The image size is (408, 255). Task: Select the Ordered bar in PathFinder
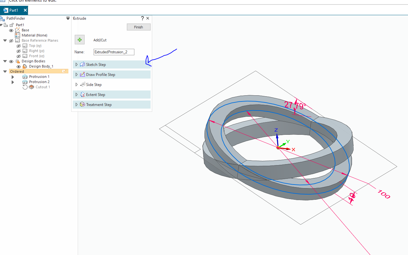click(39, 71)
